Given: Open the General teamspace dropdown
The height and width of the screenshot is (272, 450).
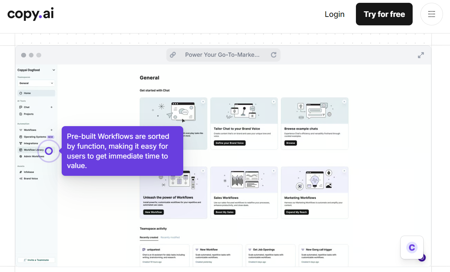Looking at the screenshot, I should tap(36, 84).
